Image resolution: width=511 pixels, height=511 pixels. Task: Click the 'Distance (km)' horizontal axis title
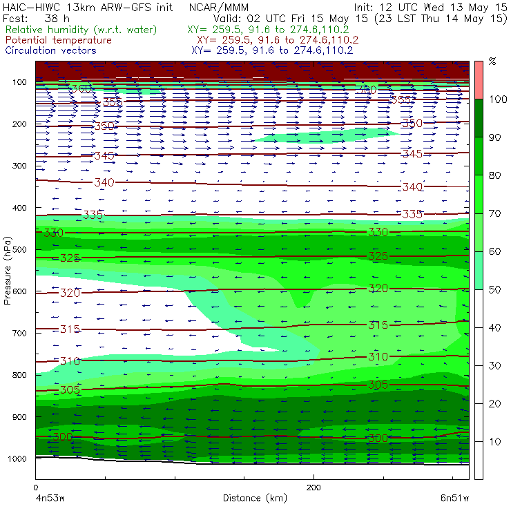click(x=255, y=498)
